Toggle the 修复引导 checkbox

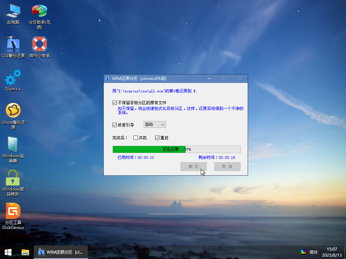pyautogui.click(x=115, y=125)
